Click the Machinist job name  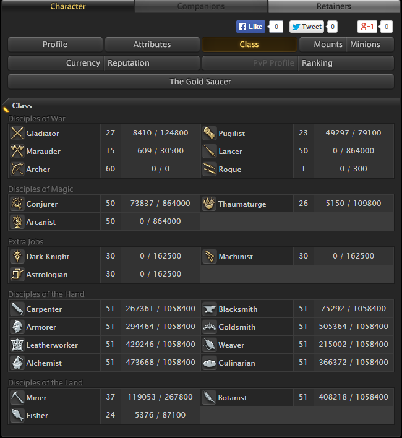point(236,257)
